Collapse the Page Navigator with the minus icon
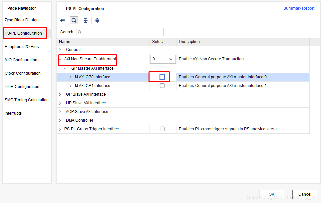321x203 pixels. 46,8
